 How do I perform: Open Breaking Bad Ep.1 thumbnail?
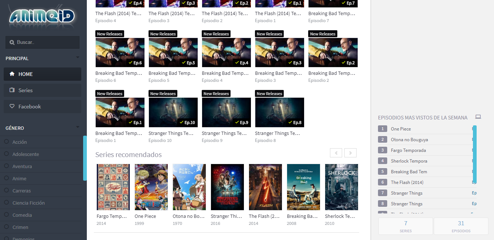(x=120, y=112)
